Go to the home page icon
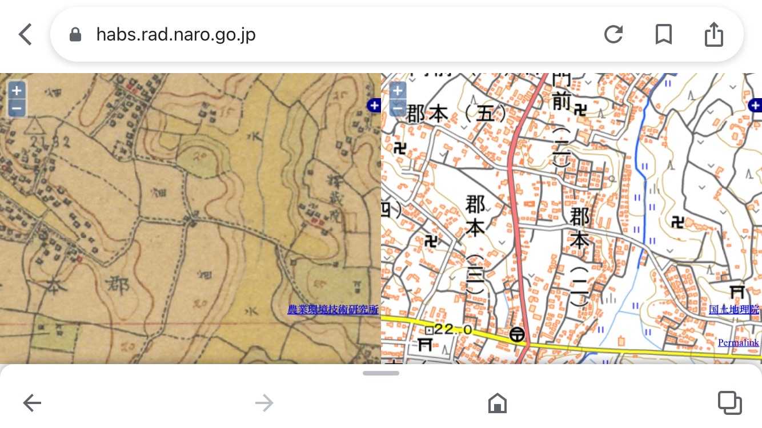 pyautogui.click(x=498, y=403)
